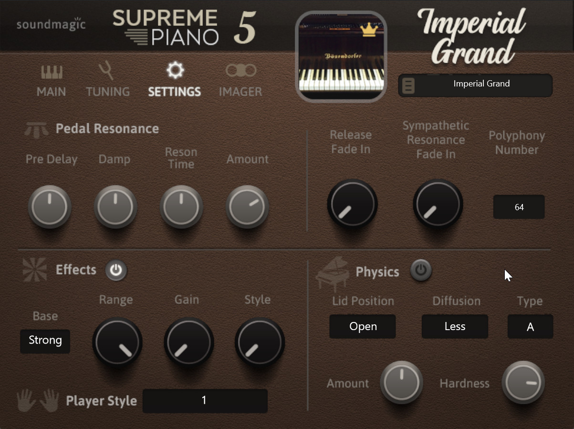This screenshot has height=429, width=574.
Task: Click the Damp knob
Action: [115, 207]
